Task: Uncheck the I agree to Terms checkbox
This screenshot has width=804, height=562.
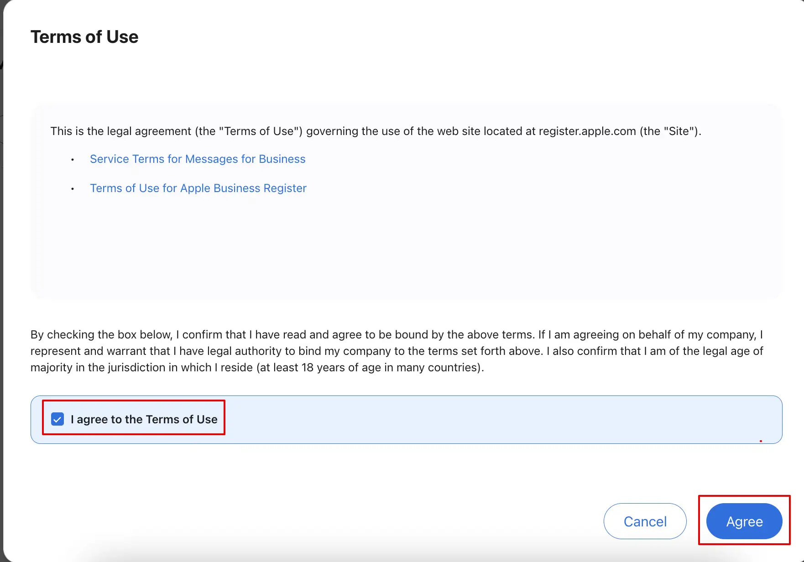Action: [57, 419]
